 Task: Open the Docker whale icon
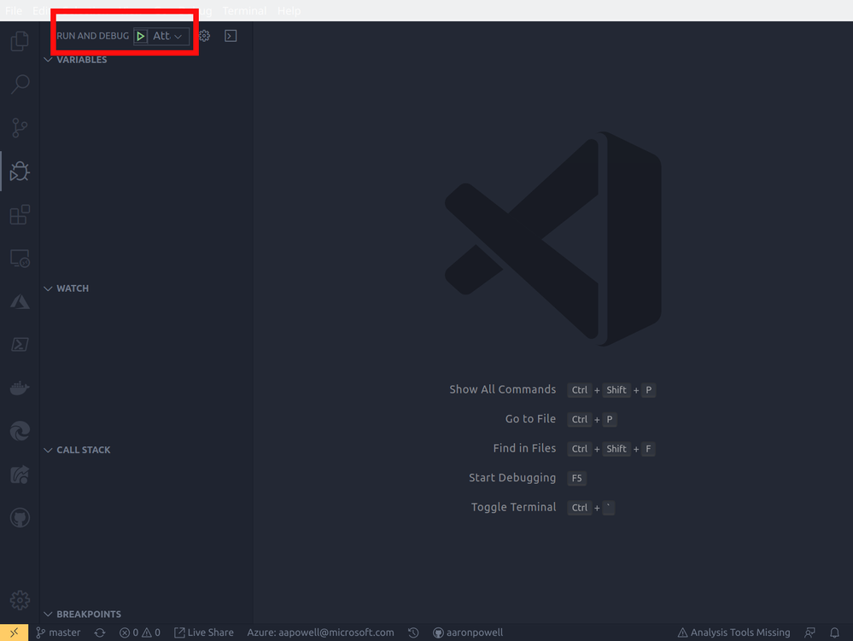click(20, 388)
